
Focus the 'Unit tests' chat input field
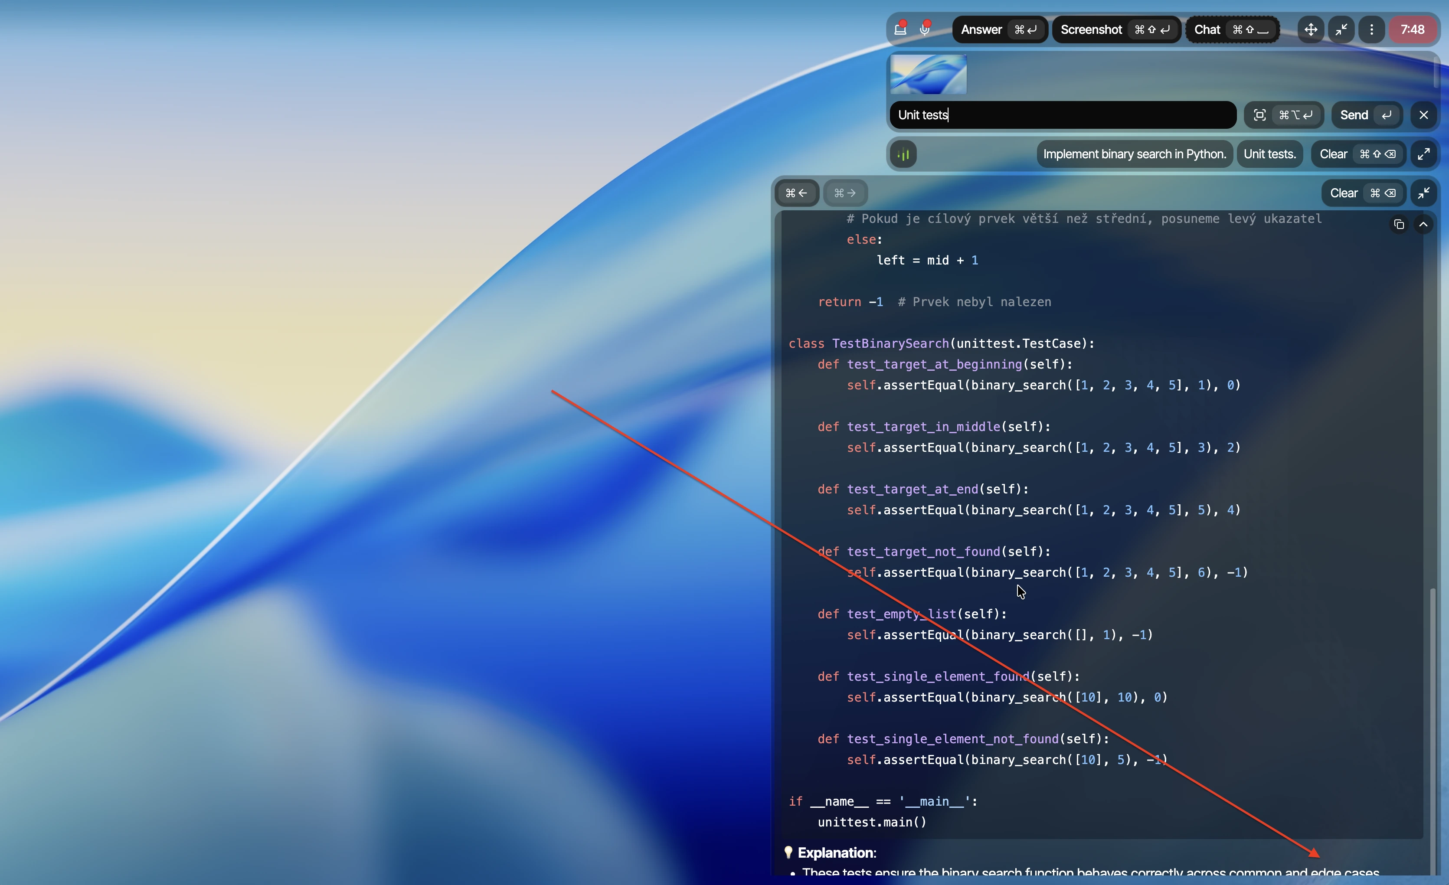coord(1063,114)
